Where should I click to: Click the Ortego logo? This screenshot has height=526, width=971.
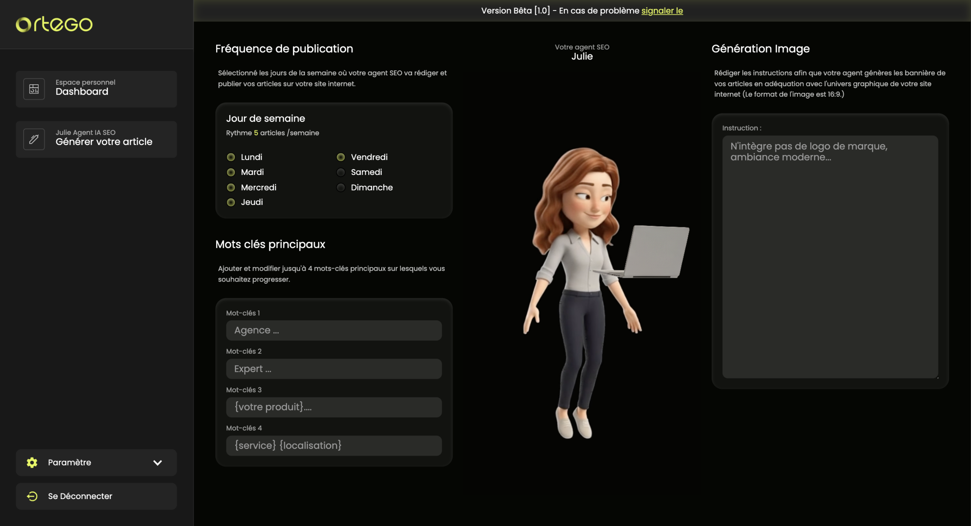pos(54,24)
